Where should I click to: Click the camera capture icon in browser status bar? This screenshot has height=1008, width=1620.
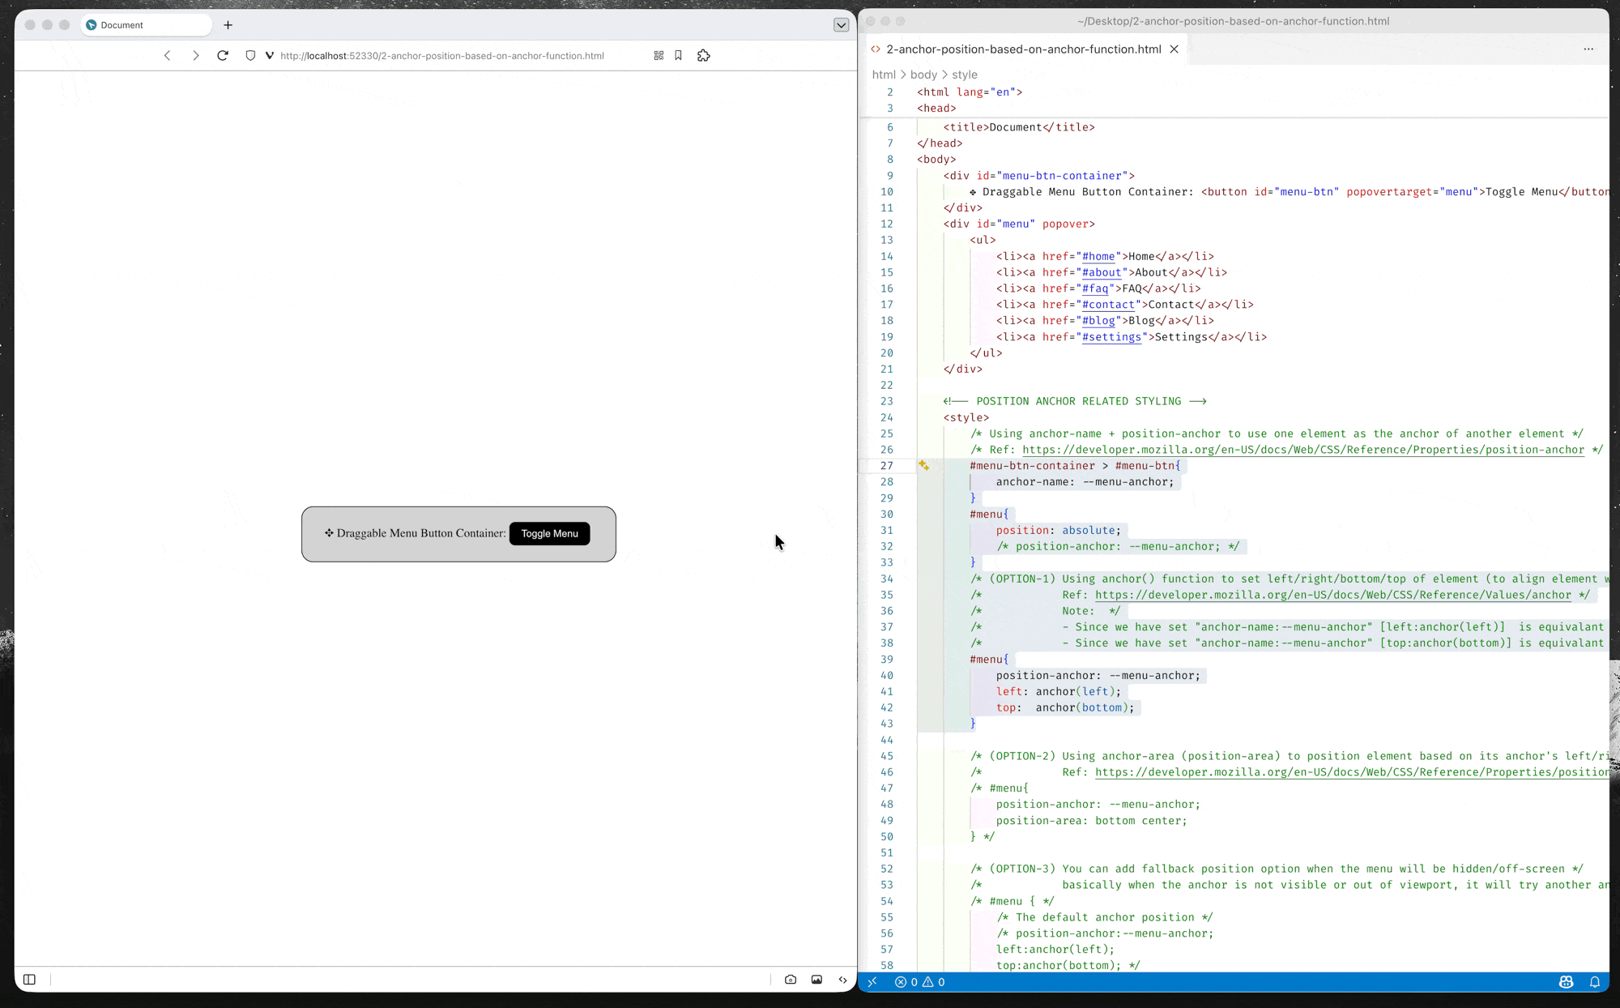pos(791,980)
